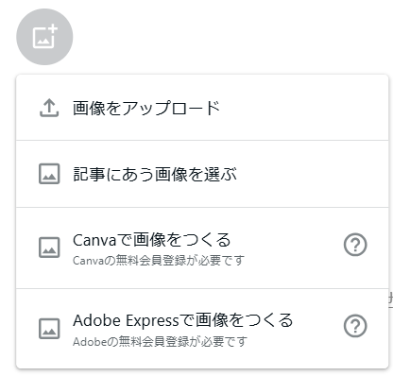
Task: Click the picture icon beside Adobe Express
Action: coord(49,329)
